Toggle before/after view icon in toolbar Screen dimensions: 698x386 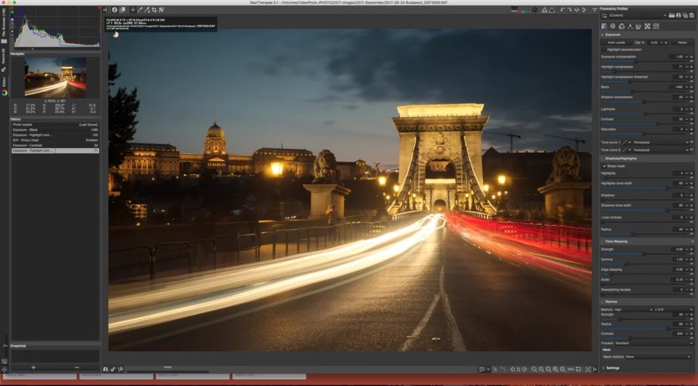point(122,10)
